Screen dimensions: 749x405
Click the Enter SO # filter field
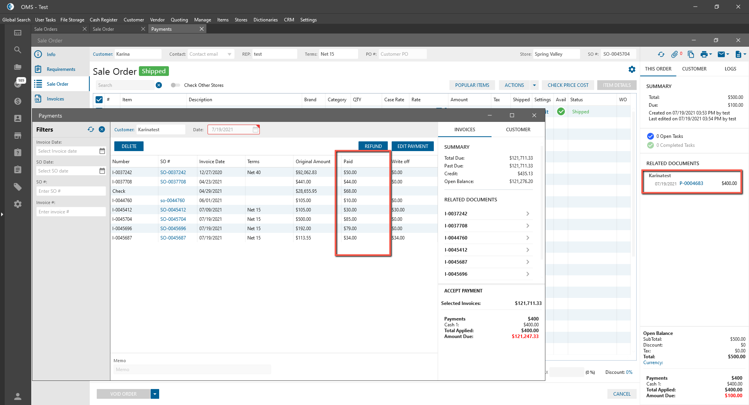[71, 191]
